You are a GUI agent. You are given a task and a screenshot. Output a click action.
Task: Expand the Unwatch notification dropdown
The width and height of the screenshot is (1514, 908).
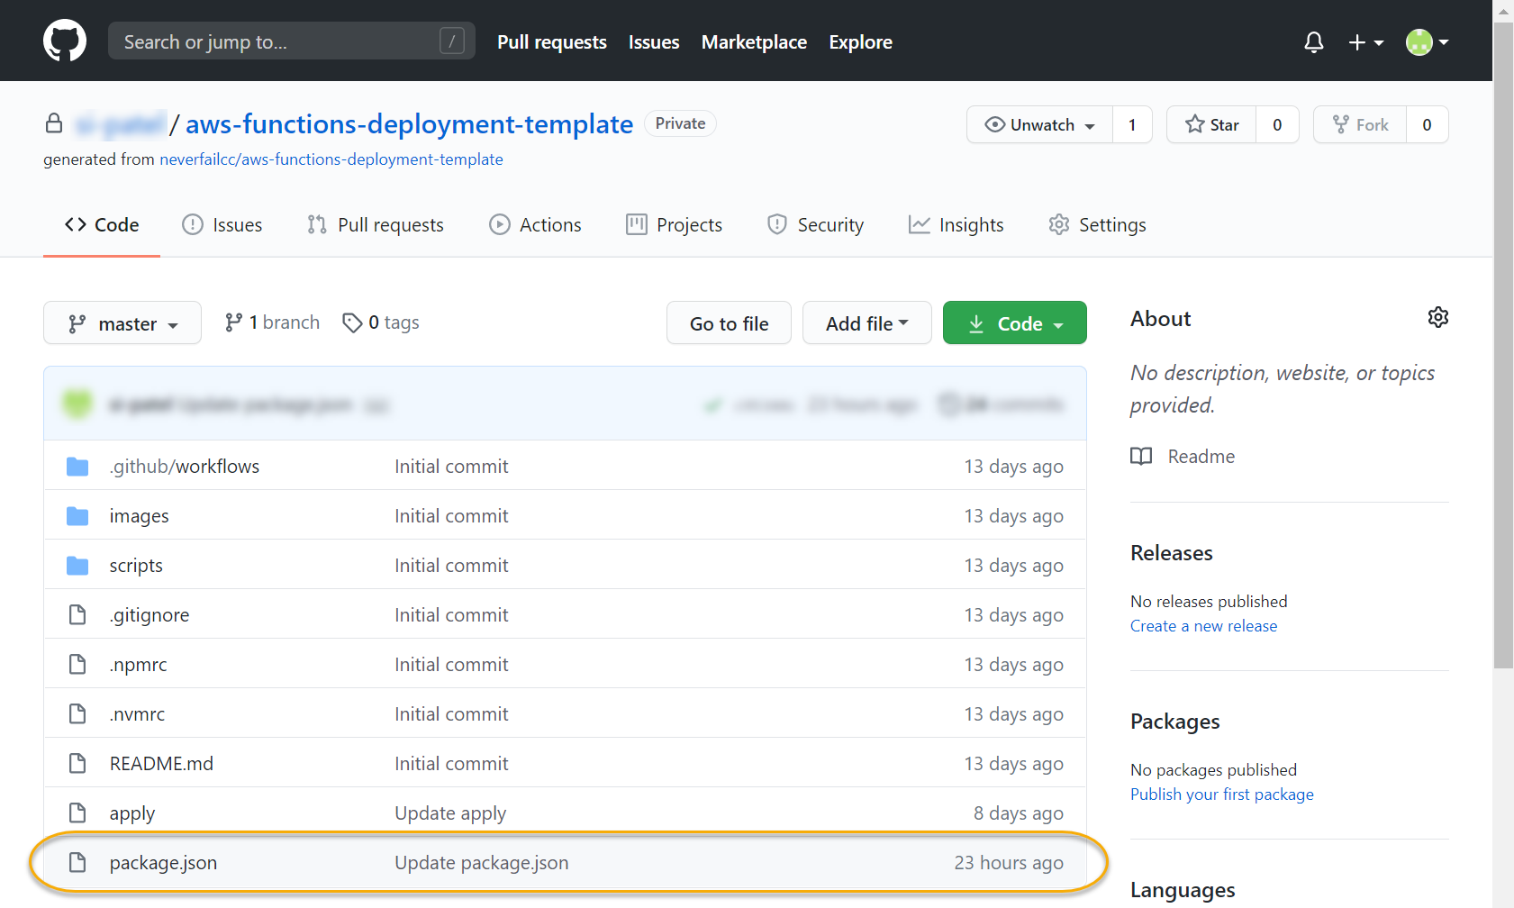click(1040, 125)
